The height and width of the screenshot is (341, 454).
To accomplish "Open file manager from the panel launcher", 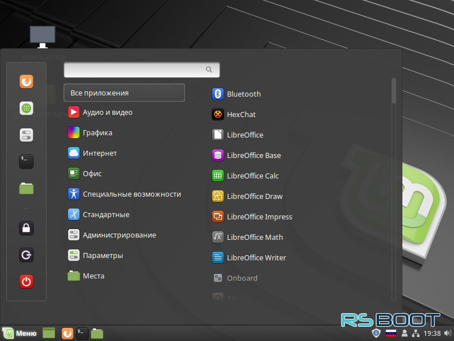I will (x=97, y=334).
